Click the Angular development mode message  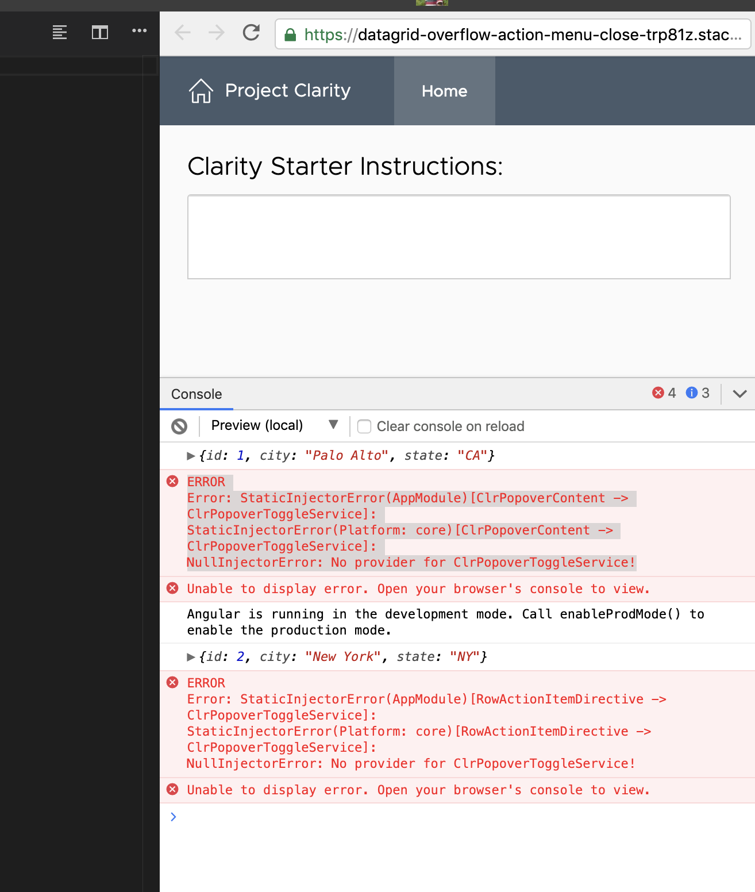coord(445,622)
